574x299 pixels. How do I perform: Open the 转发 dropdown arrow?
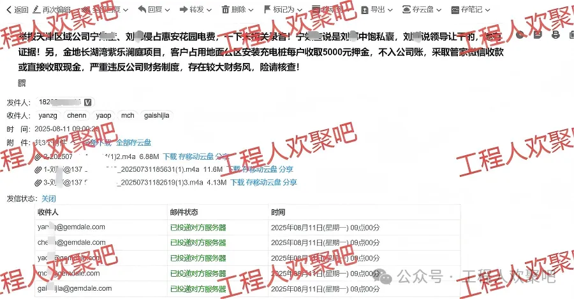point(209,10)
